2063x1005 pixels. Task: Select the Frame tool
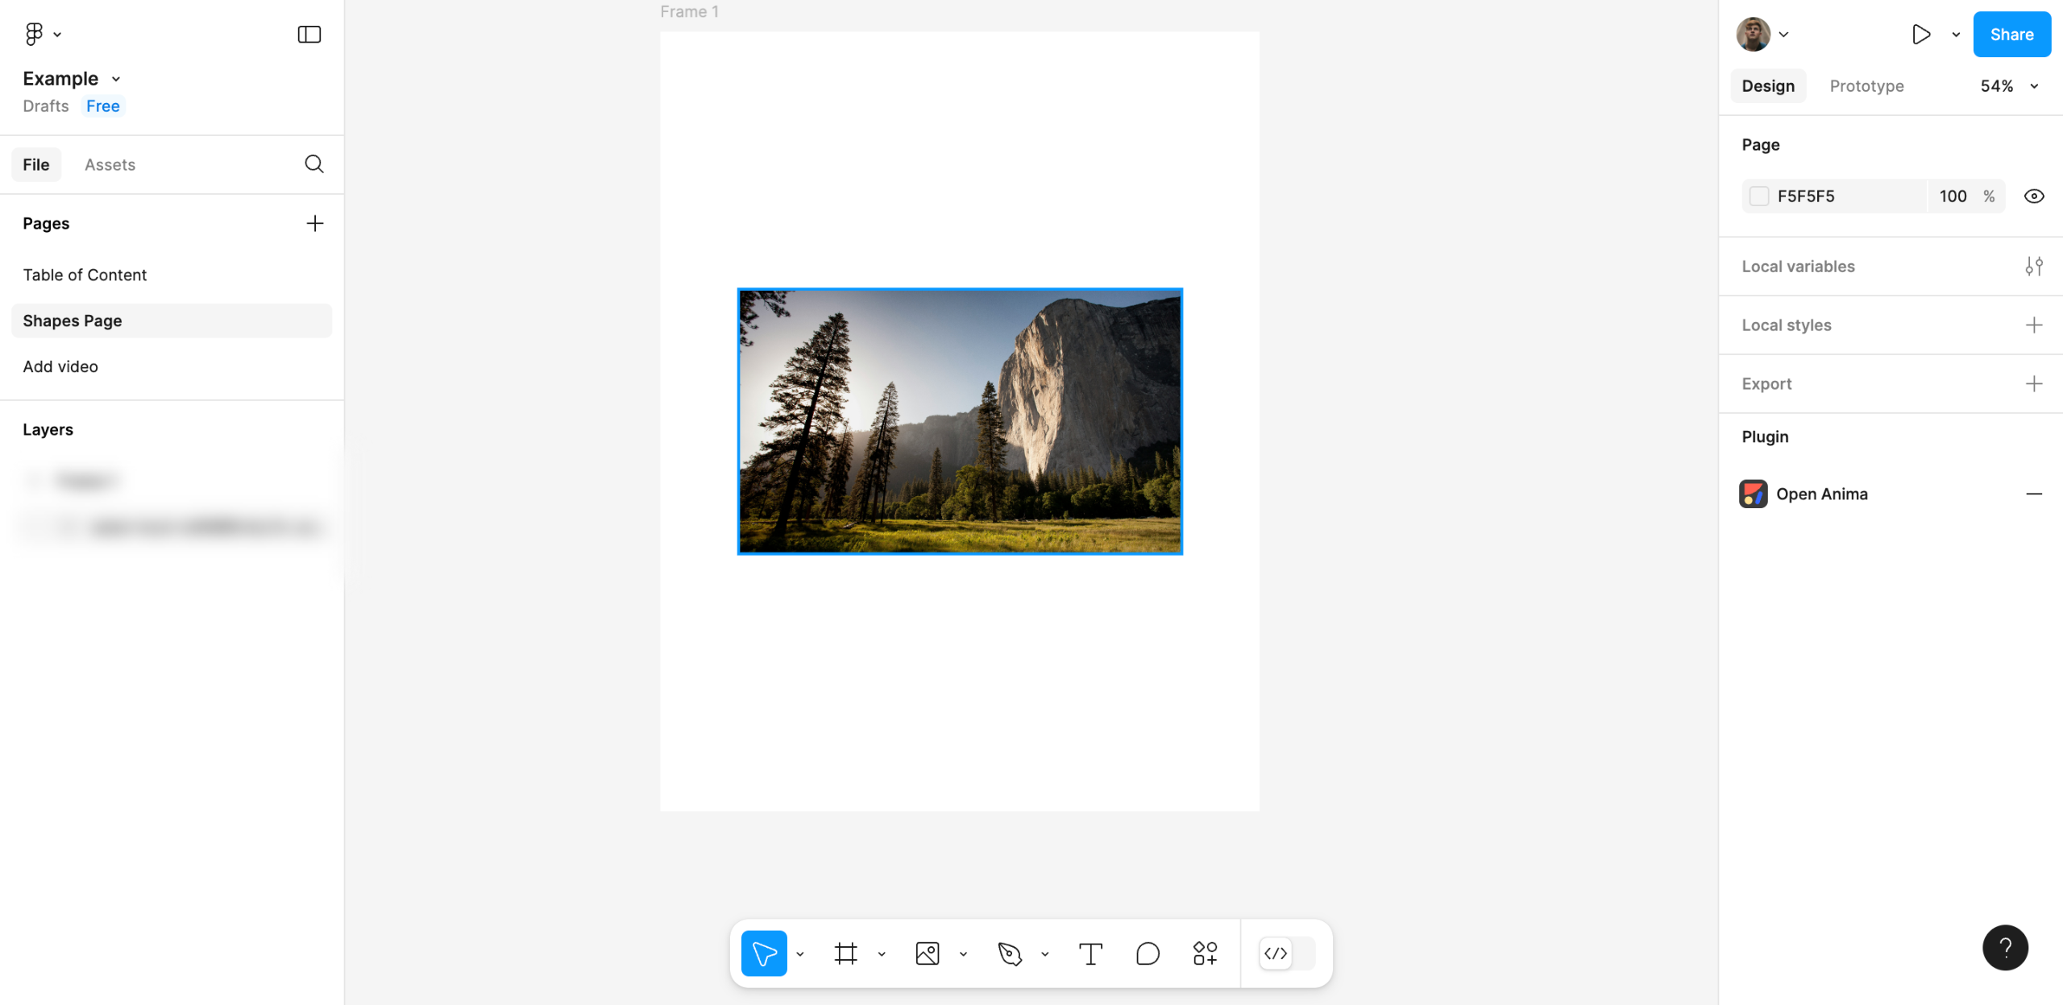pos(845,953)
